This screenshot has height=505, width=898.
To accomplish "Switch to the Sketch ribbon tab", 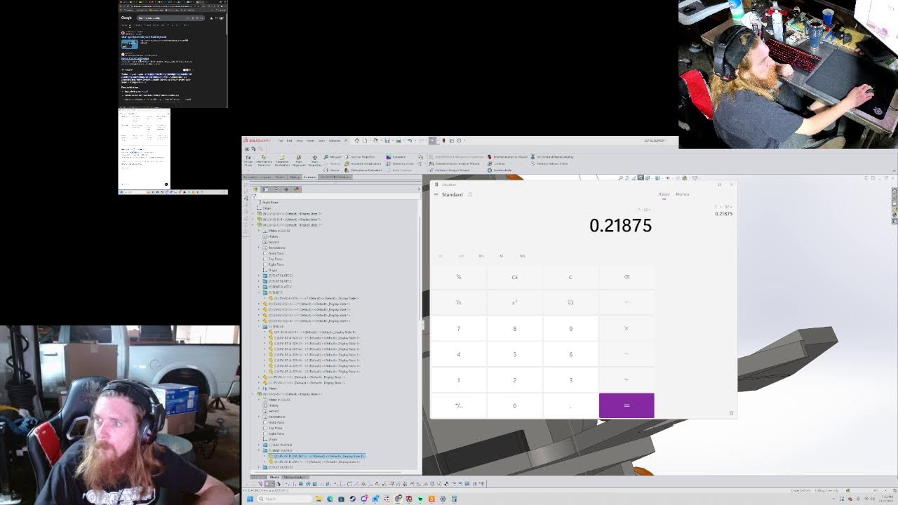I will [x=280, y=177].
